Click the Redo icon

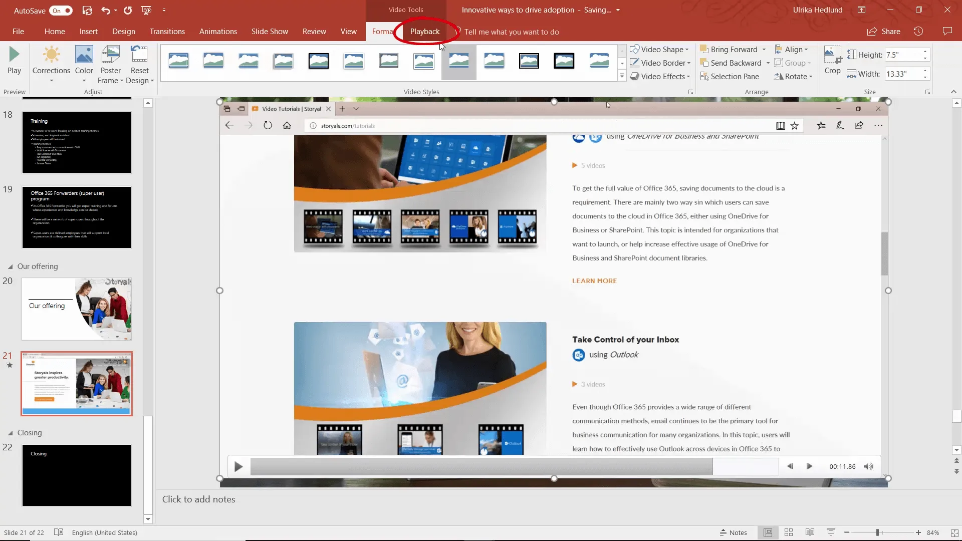128,10
